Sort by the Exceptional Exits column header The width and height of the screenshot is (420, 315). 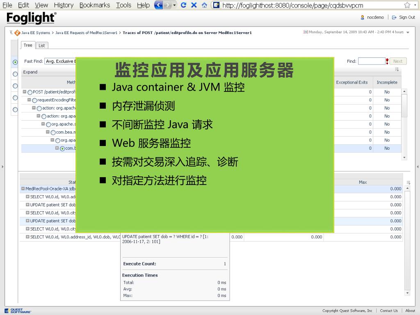click(352, 82)
